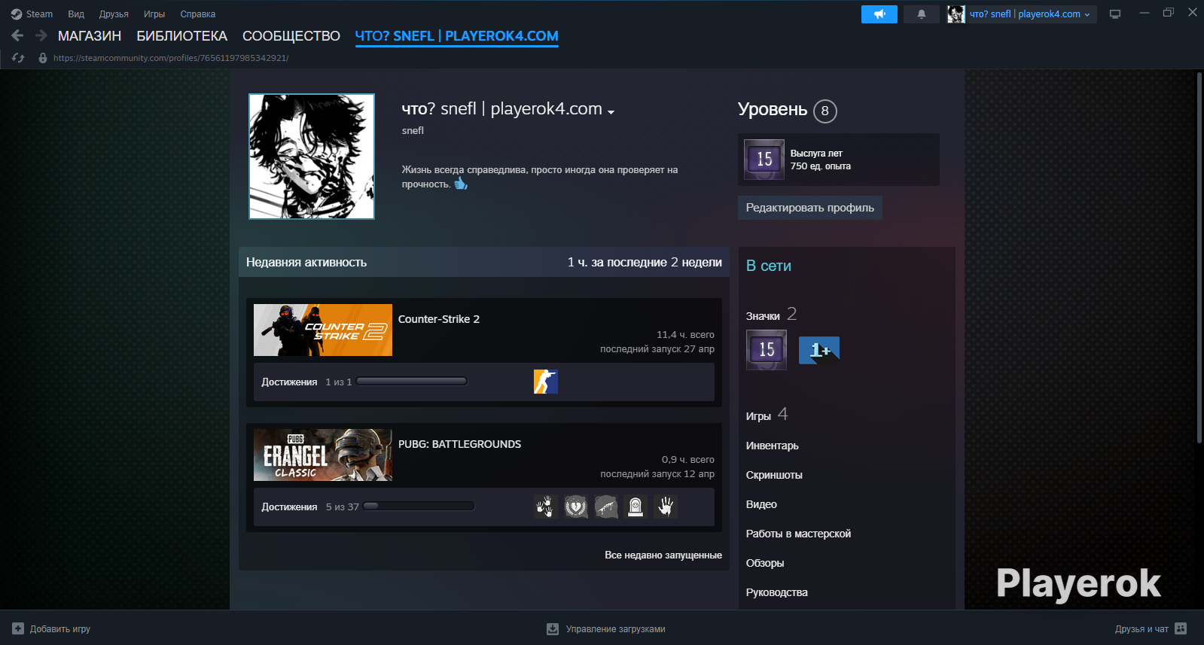1204x645 pixels.
Task: Open the Years of Service 15 badge in the level panel
Action: tap(764, 160)
